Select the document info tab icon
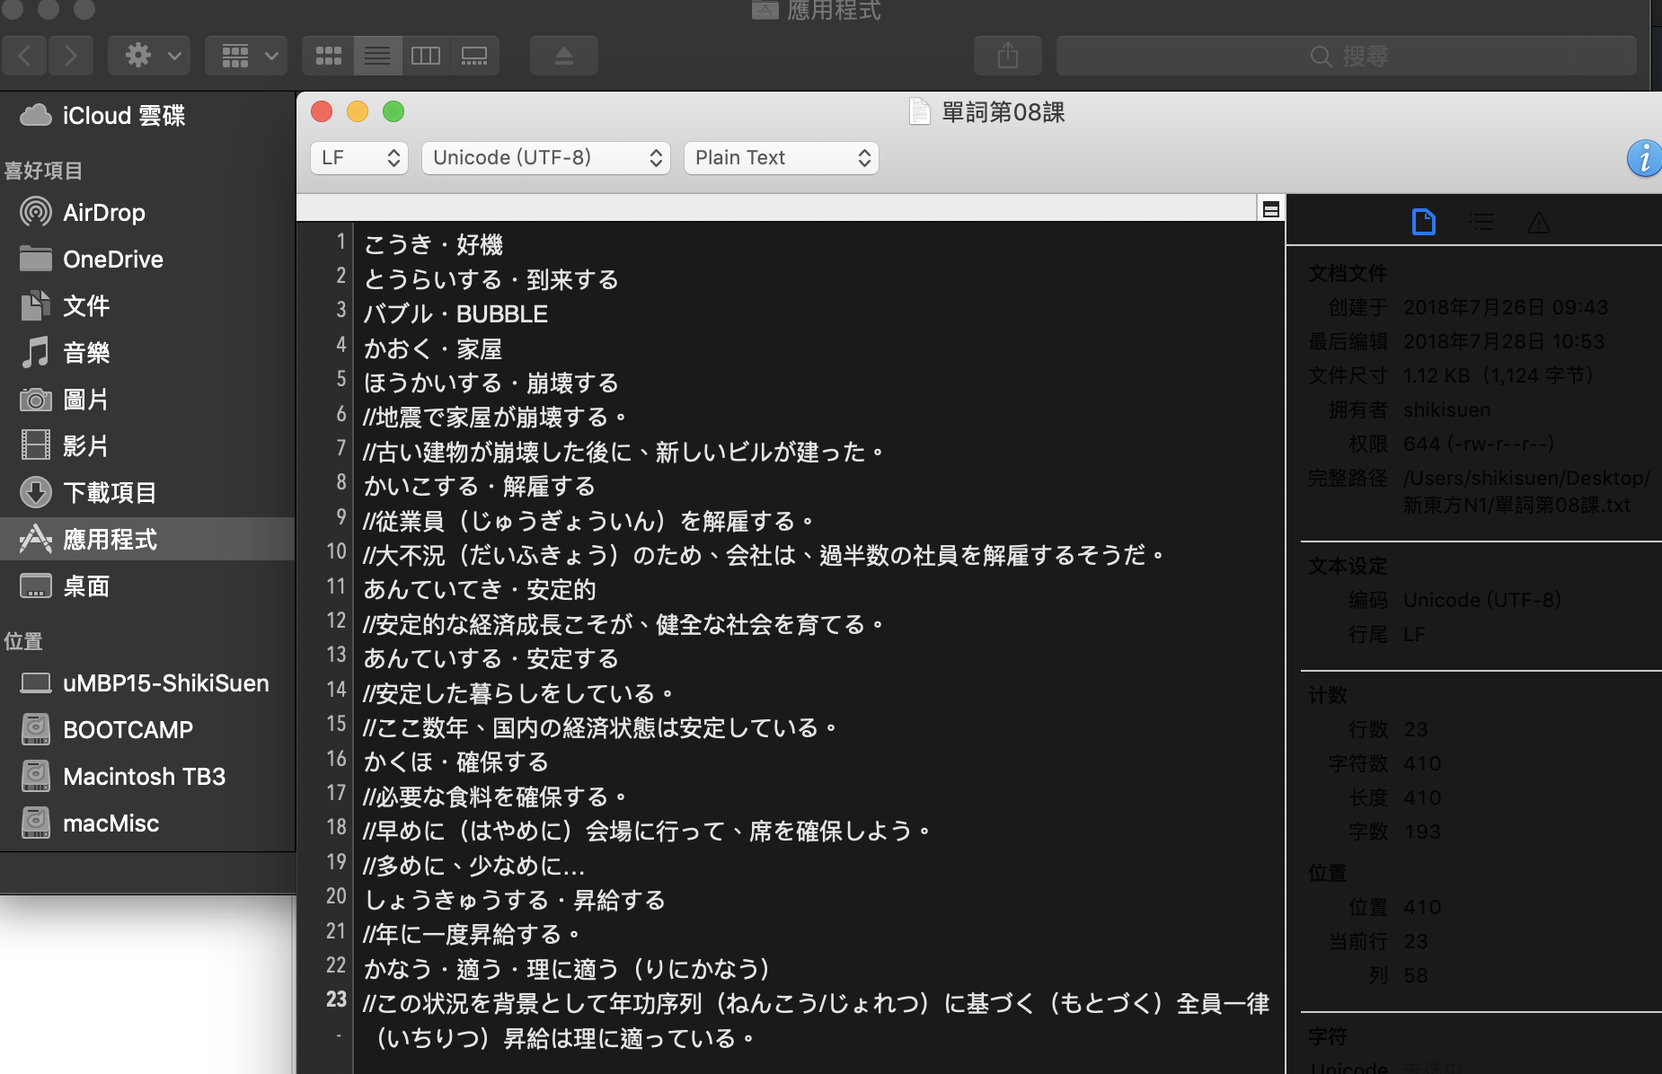 click(1424, 222)
